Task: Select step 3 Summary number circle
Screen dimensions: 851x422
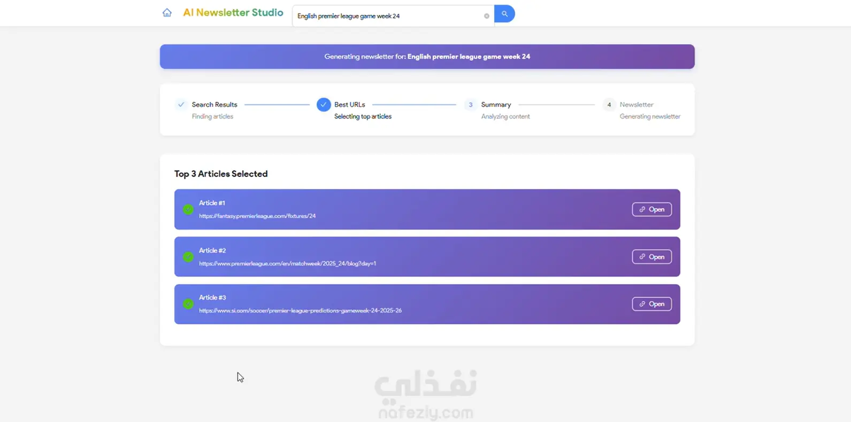Action: point(470,105)
